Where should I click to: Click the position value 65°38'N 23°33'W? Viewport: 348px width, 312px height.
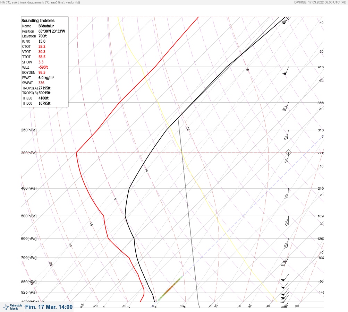click(x=52, y=31)
